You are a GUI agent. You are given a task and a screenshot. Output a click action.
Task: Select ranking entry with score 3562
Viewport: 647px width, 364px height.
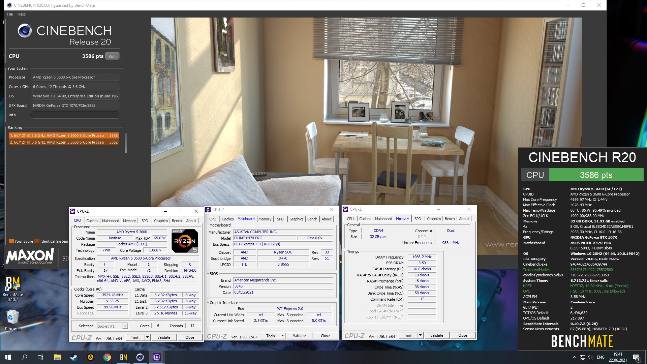pos(64,142)
